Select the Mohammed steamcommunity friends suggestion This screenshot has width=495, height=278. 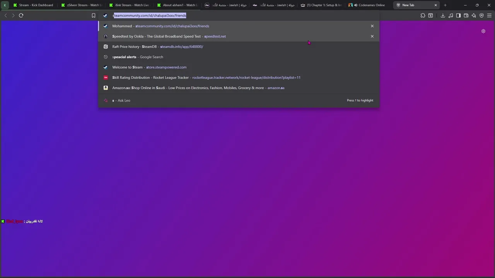coord(239,26)
